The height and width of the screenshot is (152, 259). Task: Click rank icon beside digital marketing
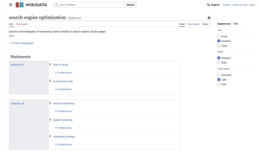pos(50,120)
